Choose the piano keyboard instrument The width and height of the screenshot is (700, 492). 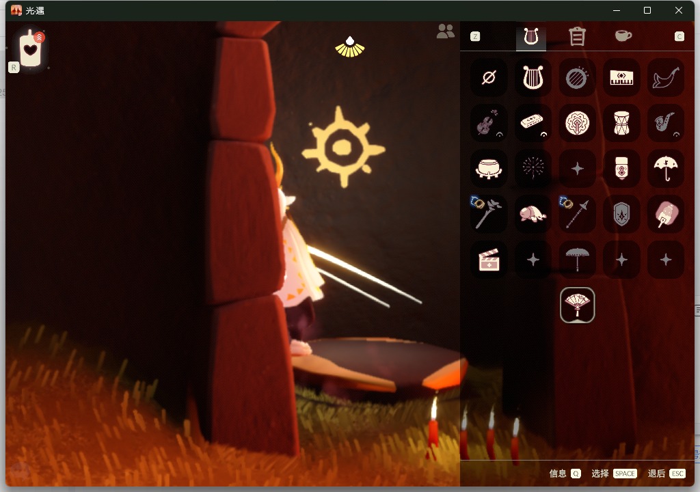pyautogui.click(x=621, y=78)
